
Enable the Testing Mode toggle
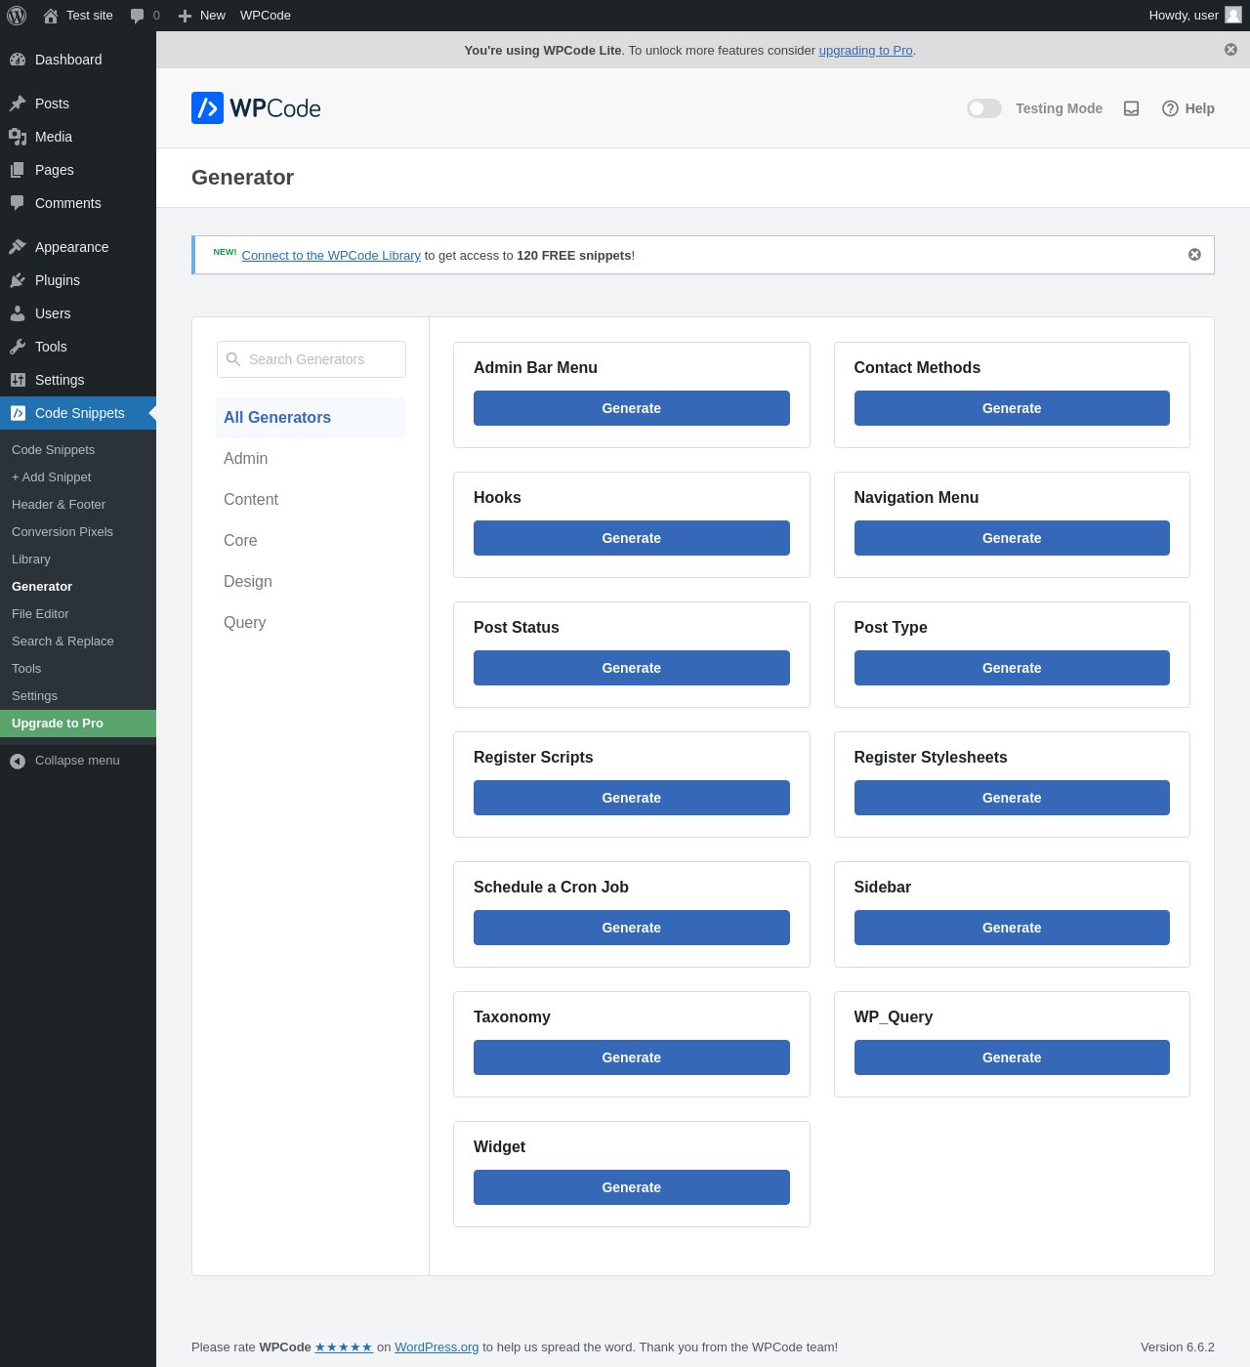[983, 108]
